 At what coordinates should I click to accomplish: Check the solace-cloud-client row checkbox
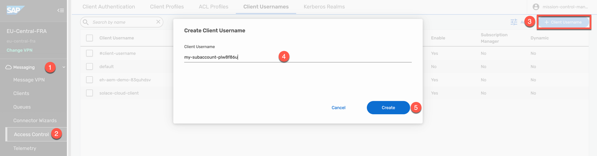click(x=90, y=93)
